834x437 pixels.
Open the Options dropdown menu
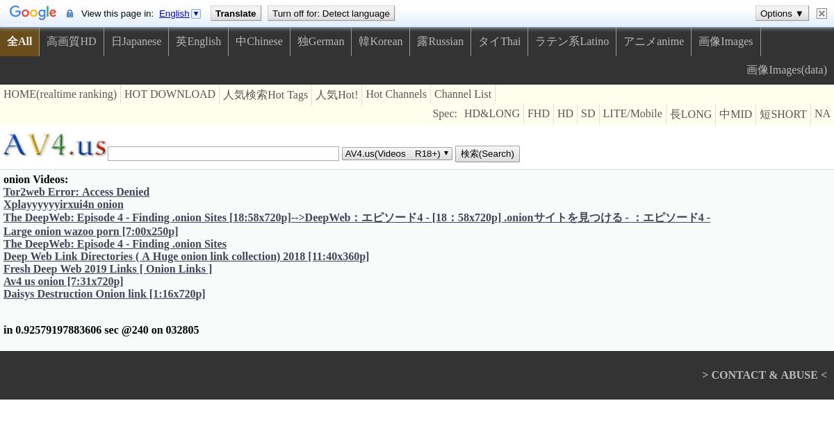tap(782, 13)
